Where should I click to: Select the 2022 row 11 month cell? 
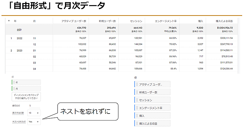point(34,38)
